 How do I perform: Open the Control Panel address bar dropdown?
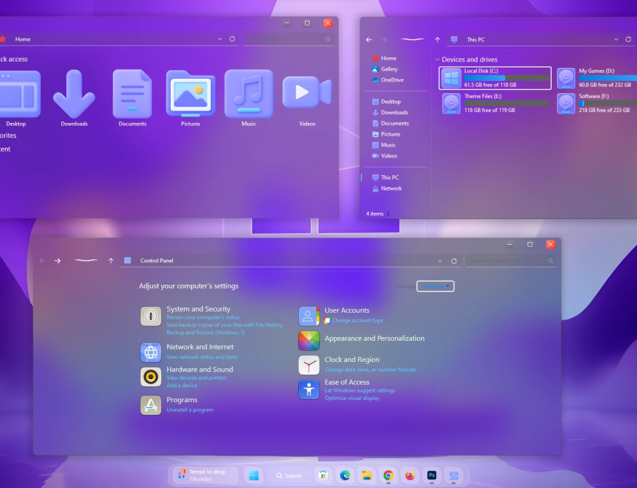(x=440, y=261)
